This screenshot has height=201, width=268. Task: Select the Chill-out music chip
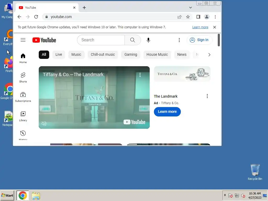103,54
